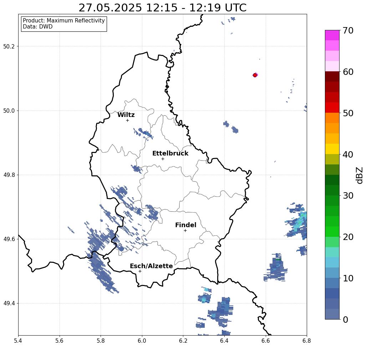Click the bright green colorbar segment near 20
The height and width of the screenshot is (347, 367).
click(x=332, y=231)
